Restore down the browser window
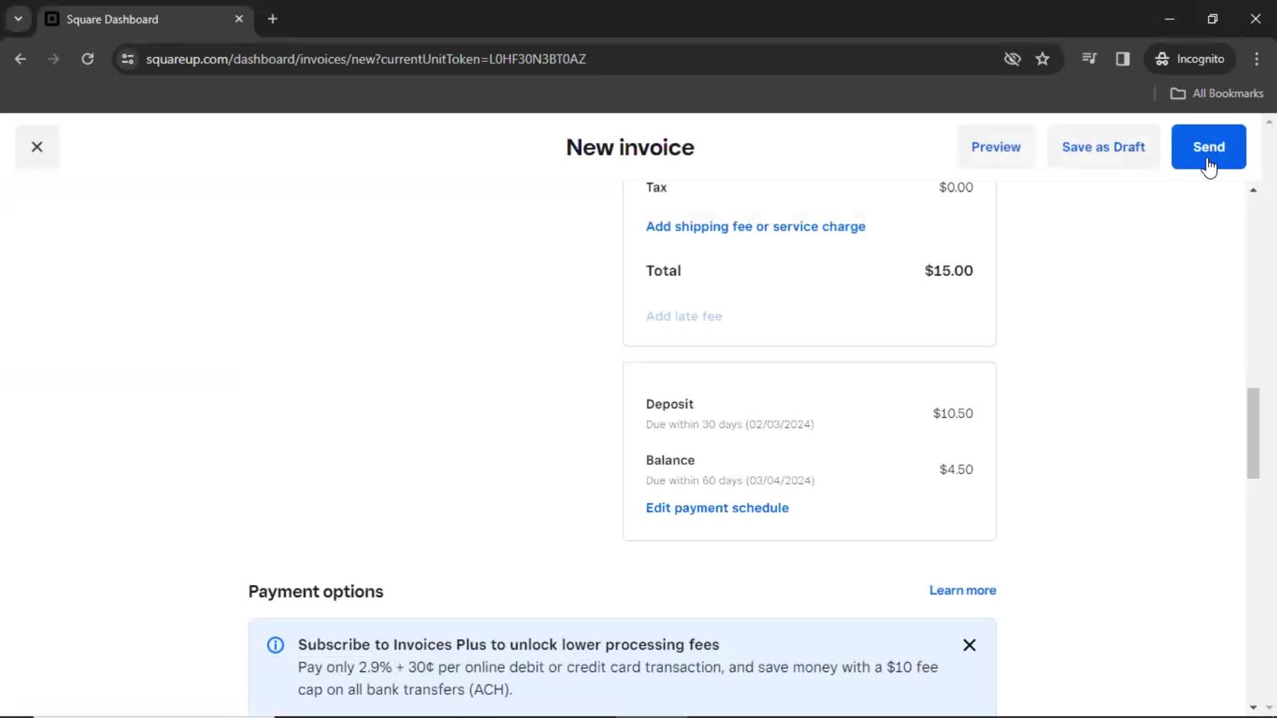The width and height of the screenshot is (1277, 718). (x=1212, y=19)
